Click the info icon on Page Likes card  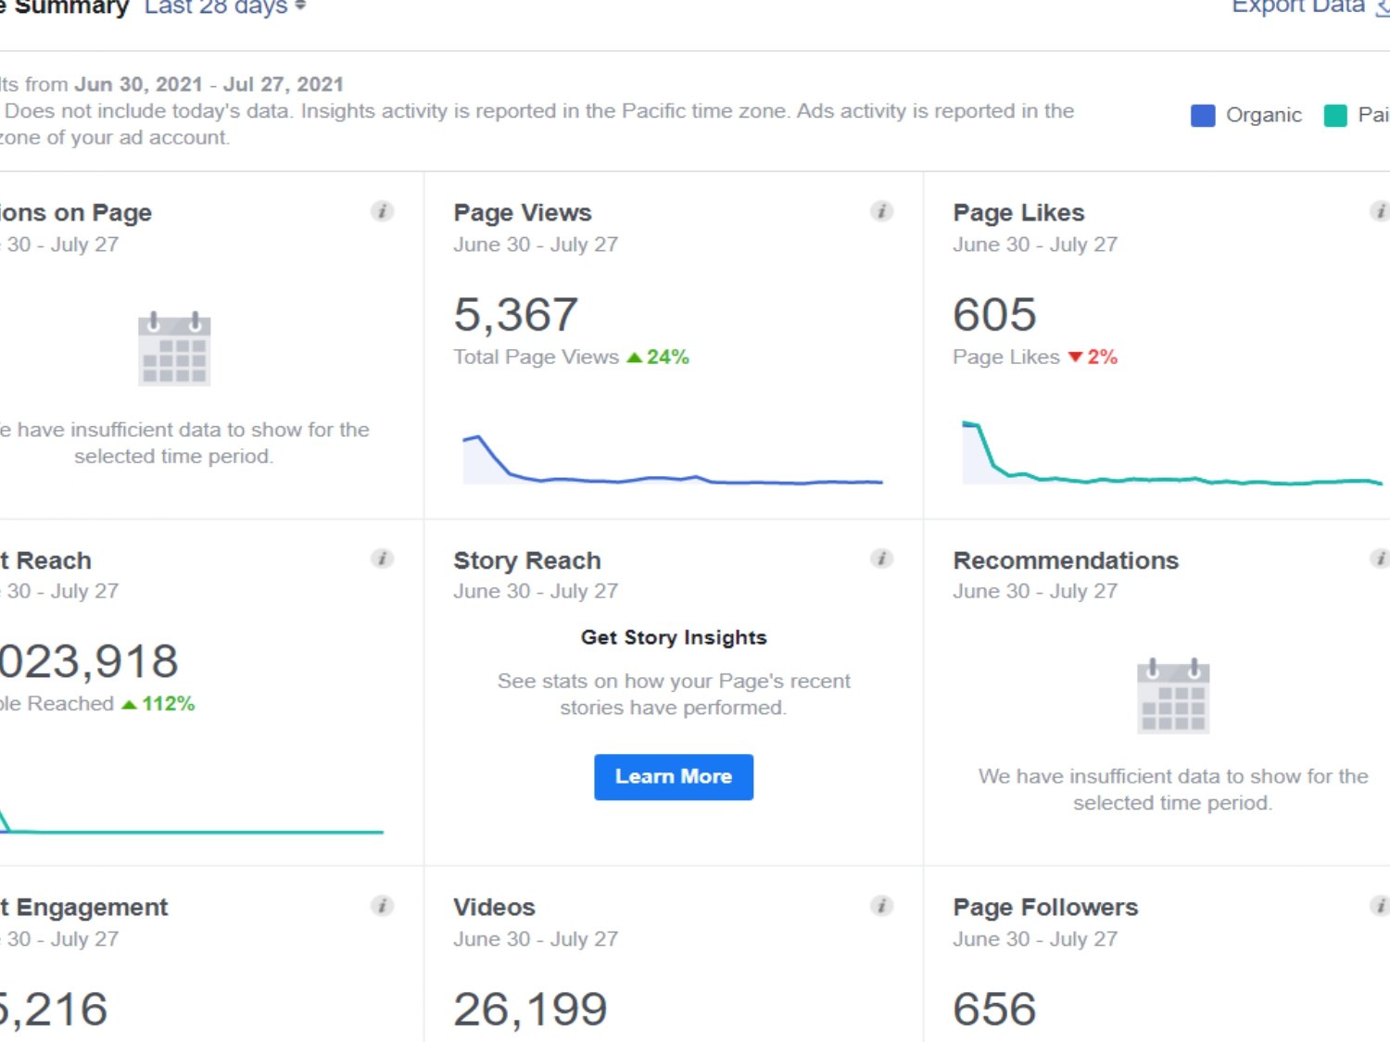pos(1379,211)
